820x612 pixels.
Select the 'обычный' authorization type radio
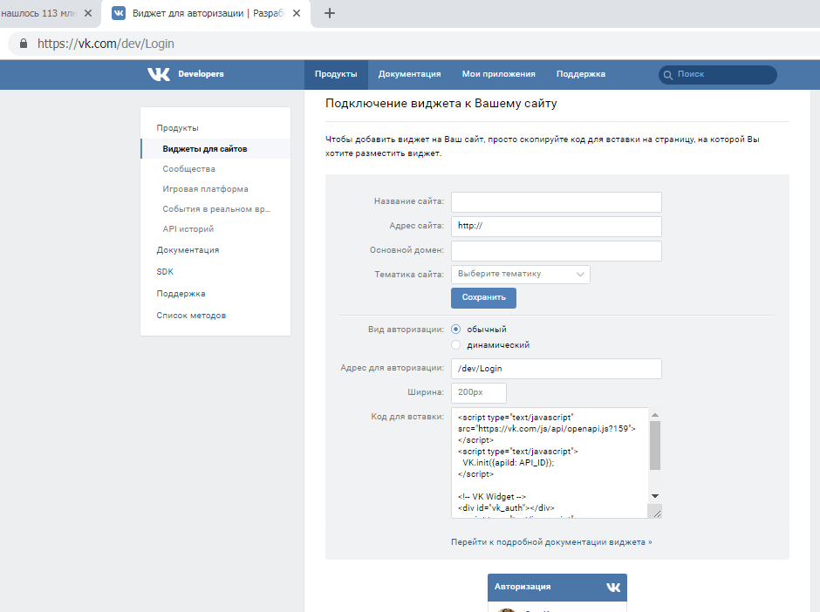tap(456, 330)
